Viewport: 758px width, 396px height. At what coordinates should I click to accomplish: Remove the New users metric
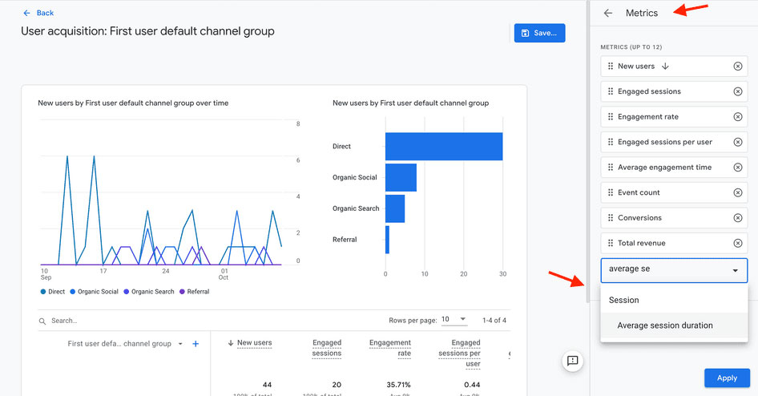(x=737, y=67)
